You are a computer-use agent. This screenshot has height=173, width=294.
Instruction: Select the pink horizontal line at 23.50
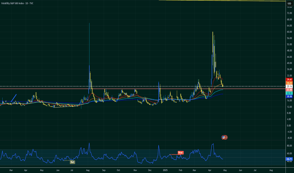point(143,89)
